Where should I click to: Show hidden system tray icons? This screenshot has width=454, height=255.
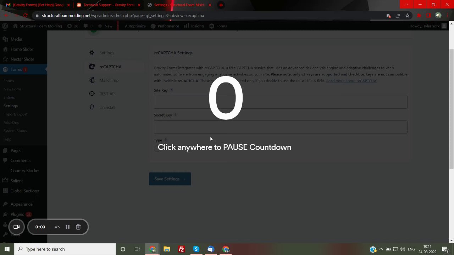coord(381,249)
